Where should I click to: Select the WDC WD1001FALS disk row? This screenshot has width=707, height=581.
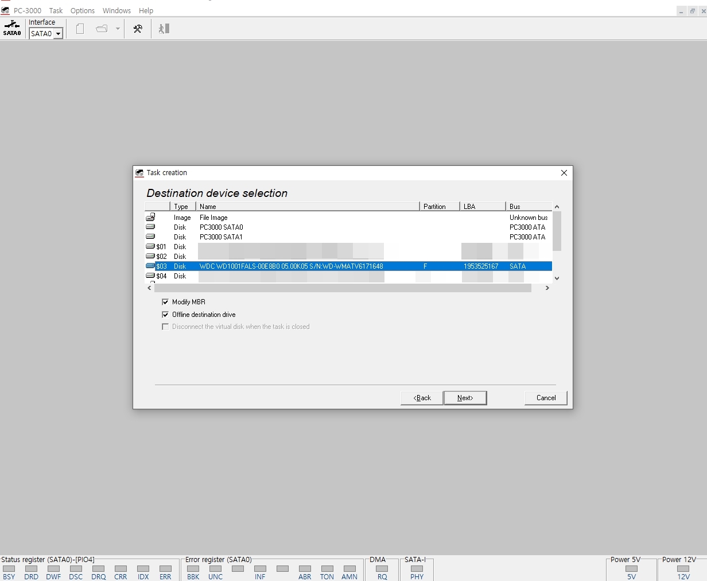[348, 266]
